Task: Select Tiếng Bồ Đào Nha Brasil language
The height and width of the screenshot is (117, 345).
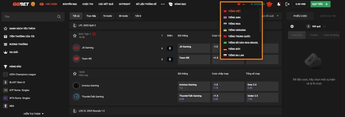Action: 241,43
